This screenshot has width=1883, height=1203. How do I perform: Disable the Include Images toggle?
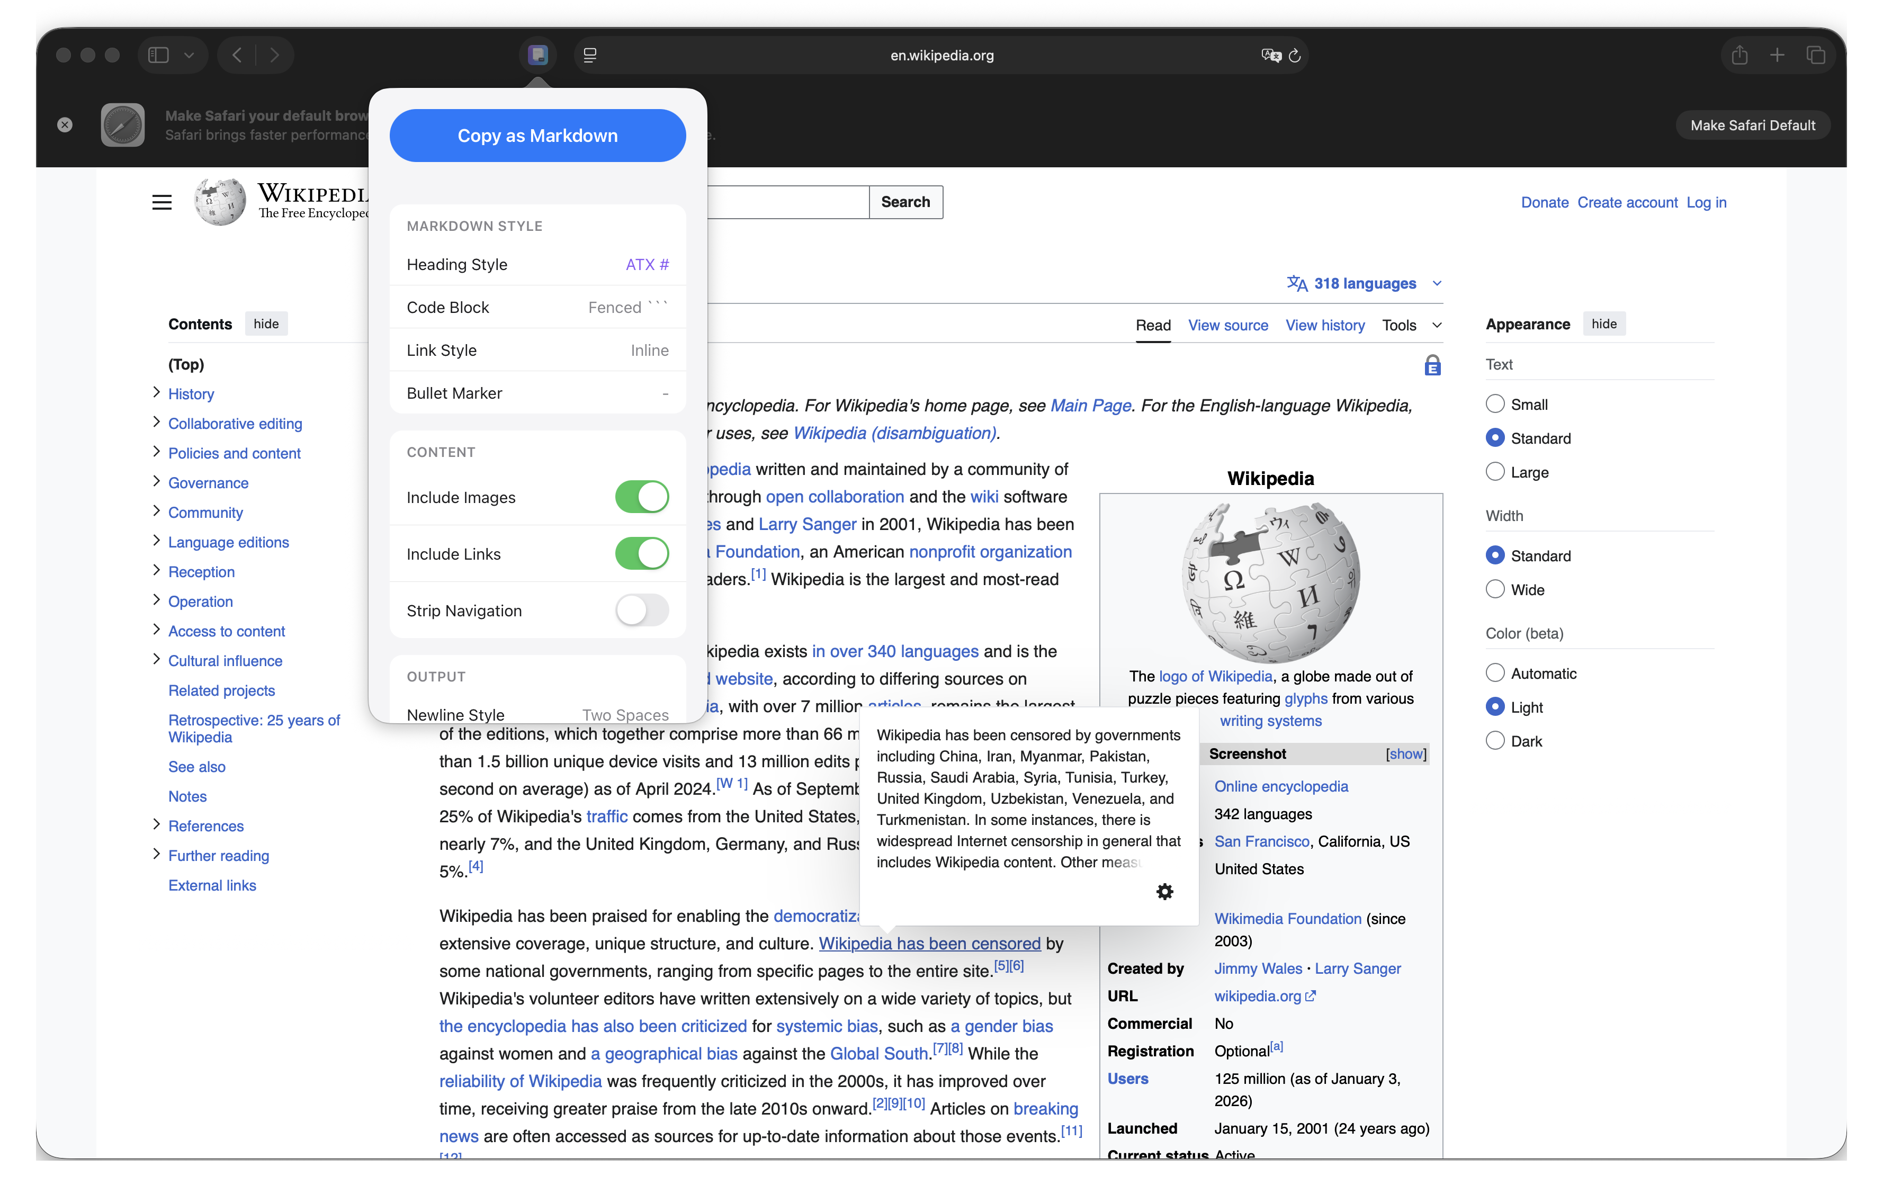point(642,497)
